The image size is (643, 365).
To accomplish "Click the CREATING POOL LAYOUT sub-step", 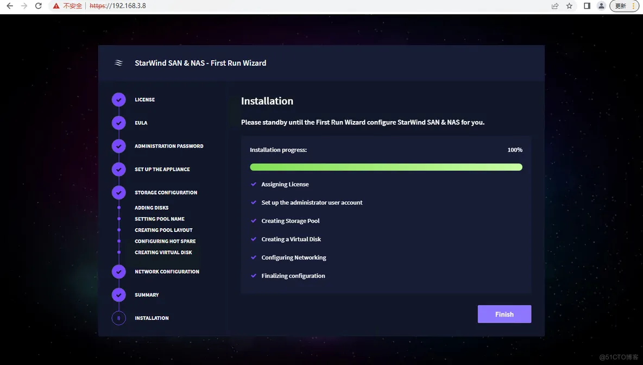I will point(163,230).
